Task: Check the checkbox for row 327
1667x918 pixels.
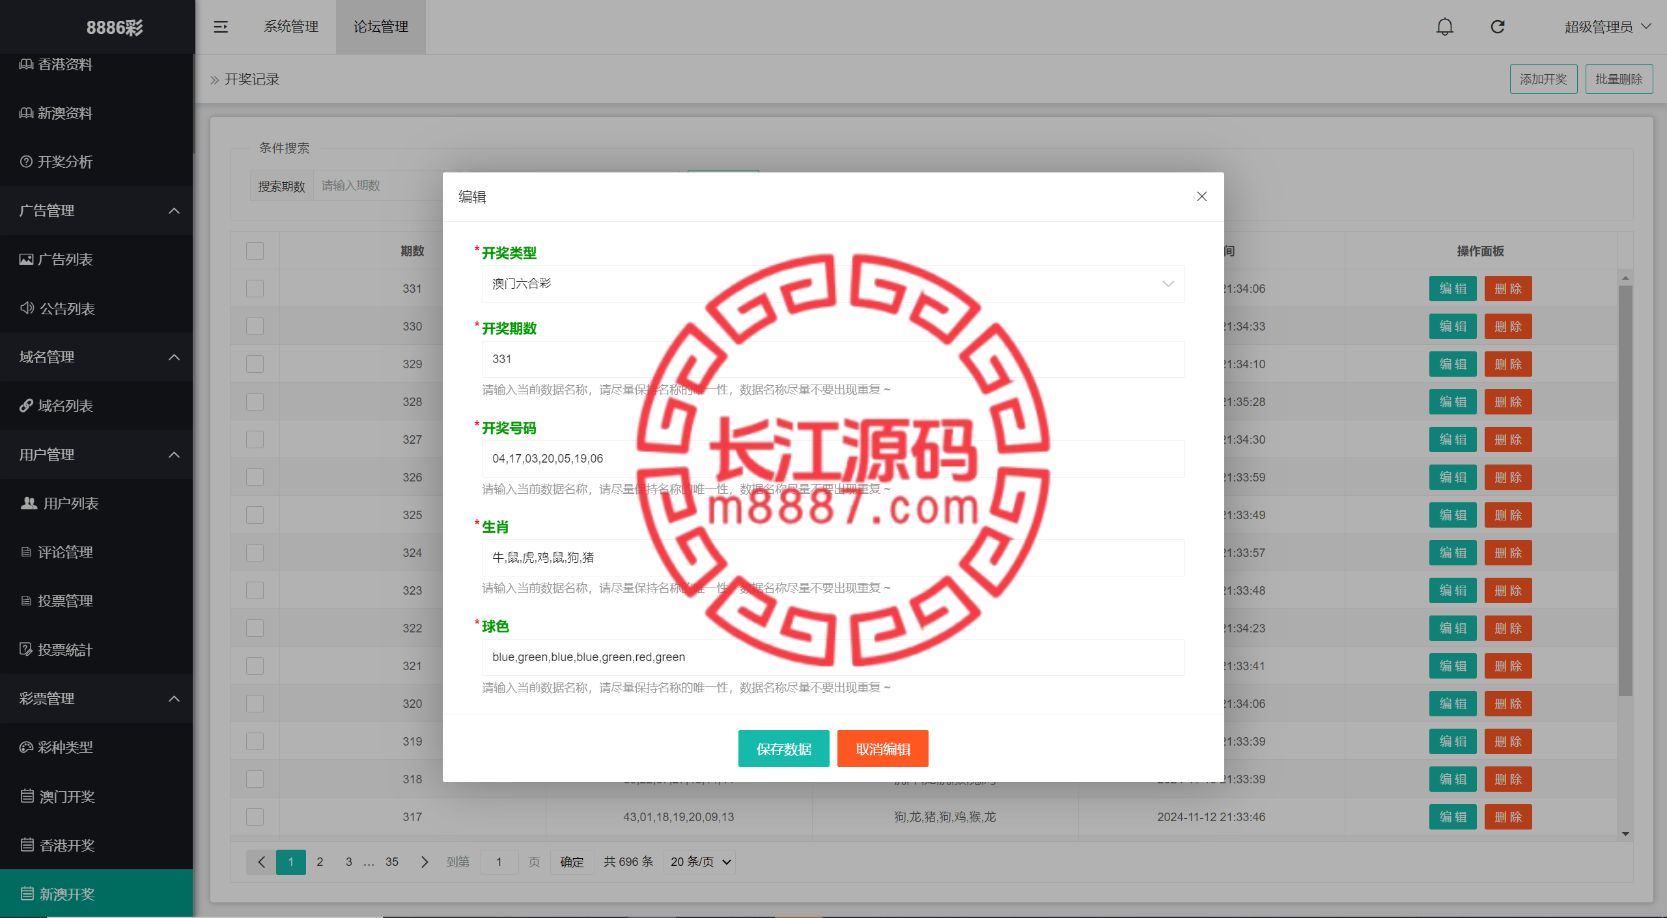Action: pyautogui.click(x=255, y=439)
